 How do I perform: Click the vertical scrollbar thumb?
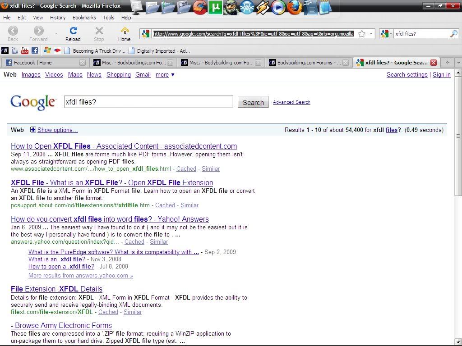458,136
